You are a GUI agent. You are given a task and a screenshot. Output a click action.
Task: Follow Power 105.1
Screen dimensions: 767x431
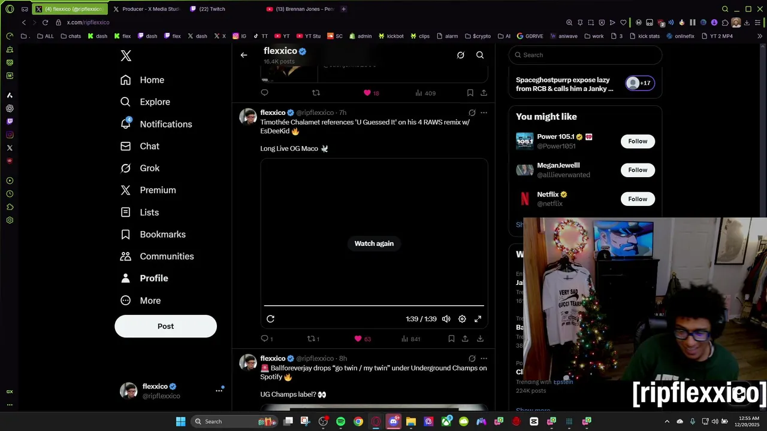(x=638, y=141)
